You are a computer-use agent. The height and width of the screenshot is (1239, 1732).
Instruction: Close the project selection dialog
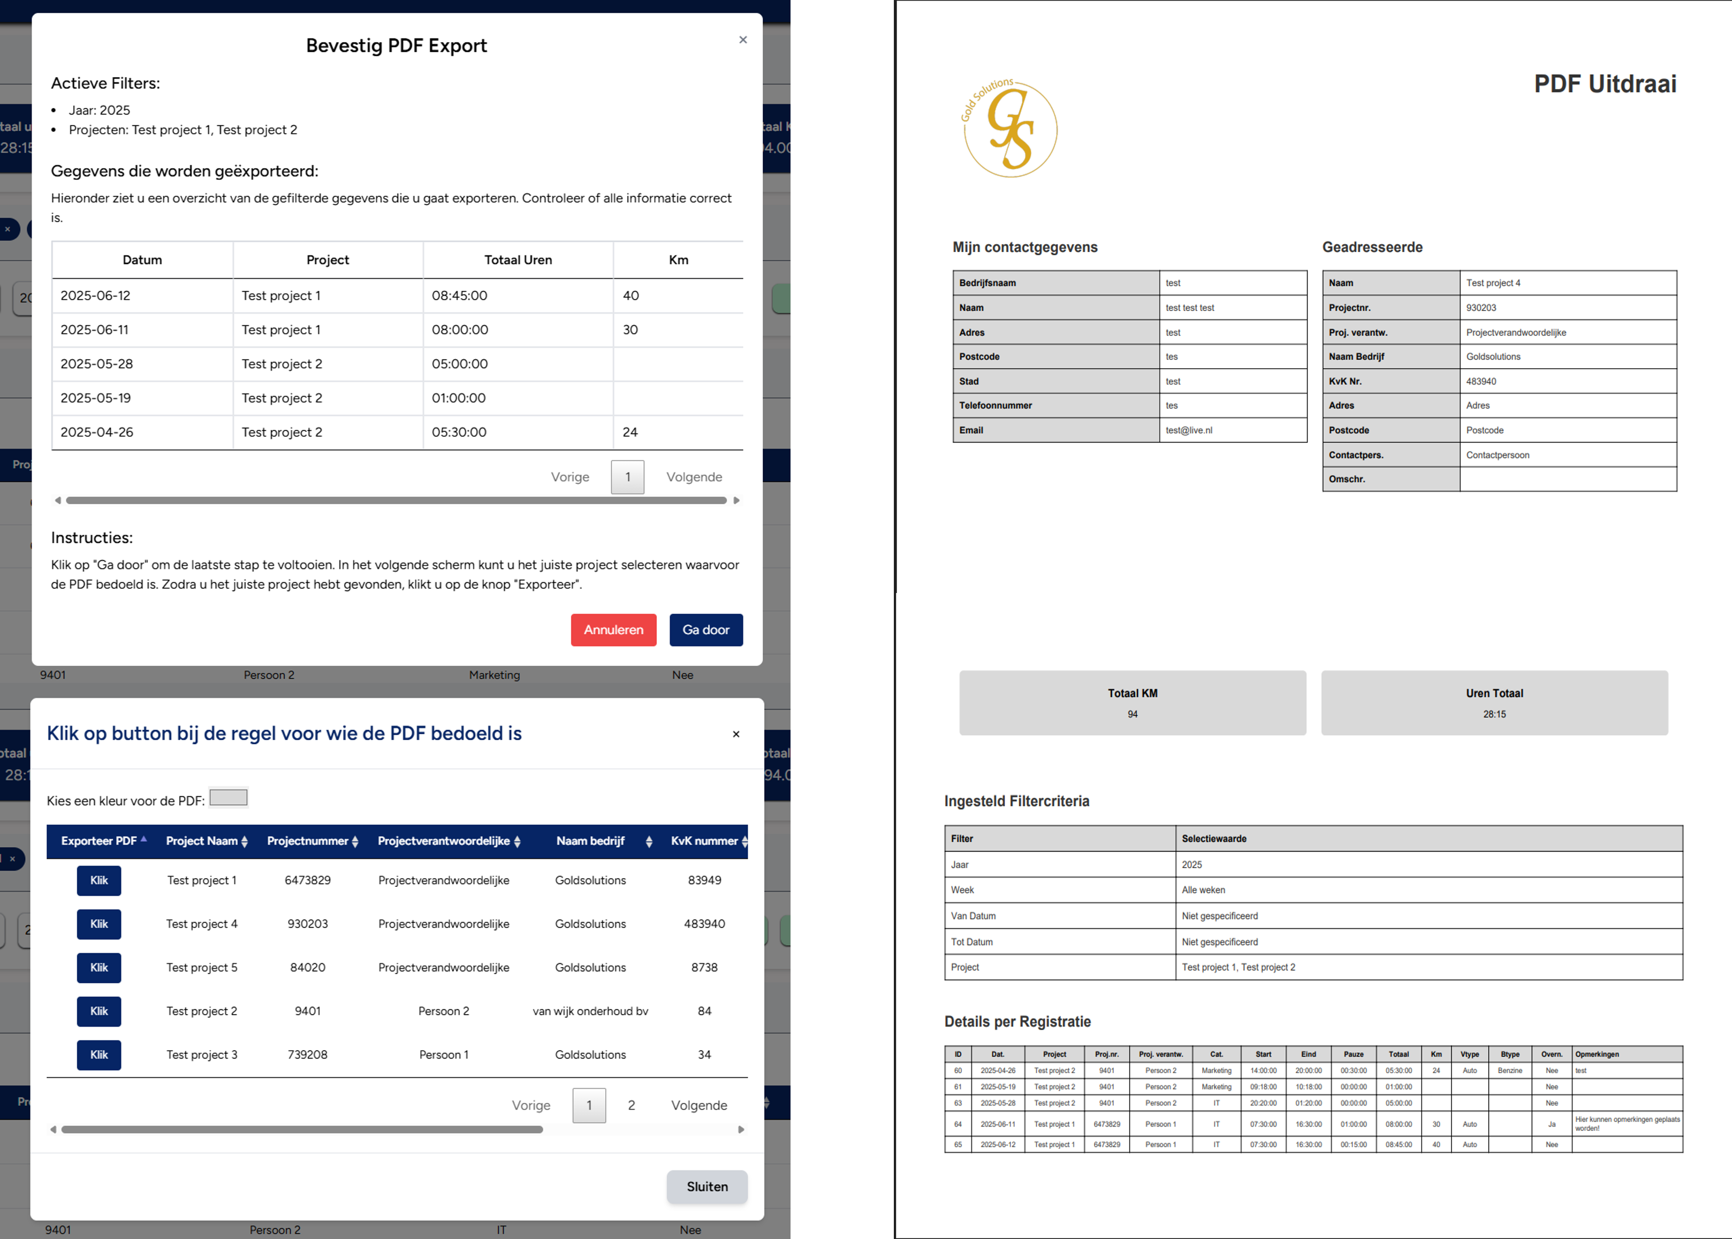point(735,734)
